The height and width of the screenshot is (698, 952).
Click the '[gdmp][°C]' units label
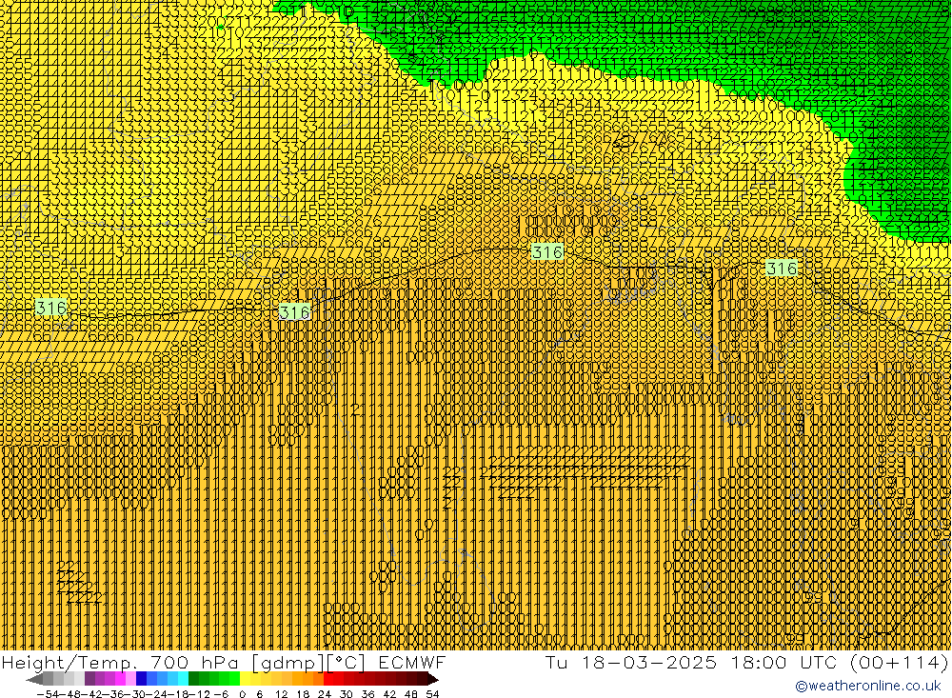(x=307, y=662)
